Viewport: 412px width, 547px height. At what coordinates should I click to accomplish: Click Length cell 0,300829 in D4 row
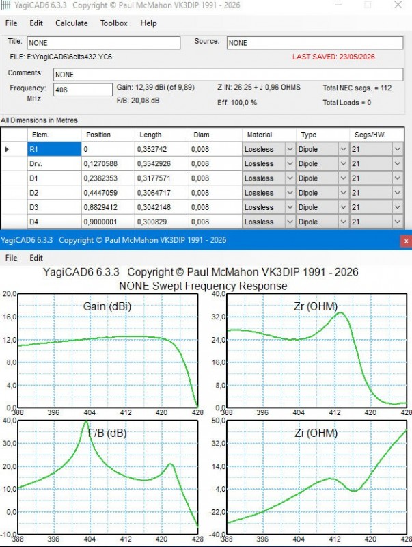point(162,222)
